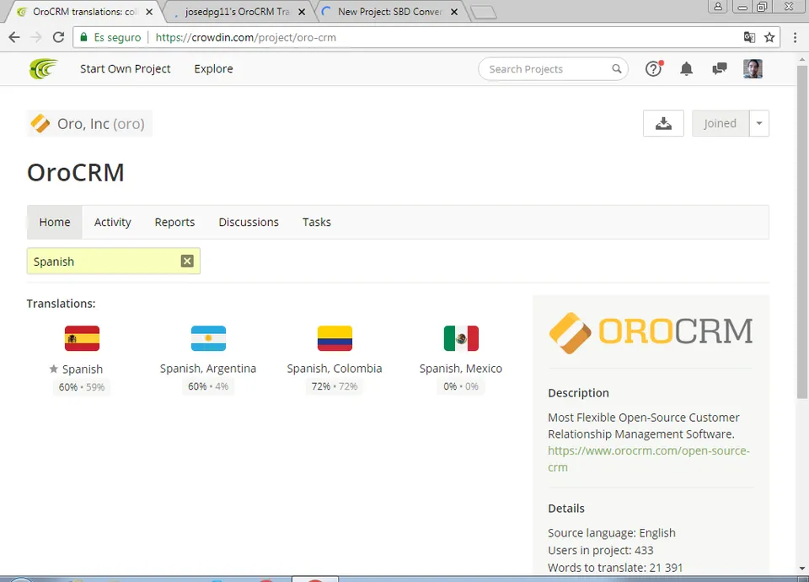The width and height of the screenshot is (809, 582).
Task: Click the Spanish 60% • 59% progress
Action: click(82, 387)
